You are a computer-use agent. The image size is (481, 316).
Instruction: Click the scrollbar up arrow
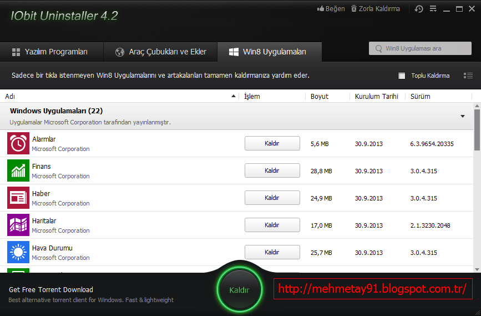477,106
